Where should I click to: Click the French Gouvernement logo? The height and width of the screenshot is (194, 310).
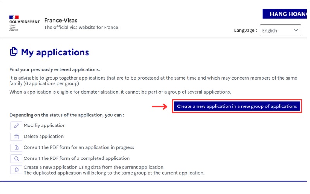pyautogui.click(x=24, y=23)
